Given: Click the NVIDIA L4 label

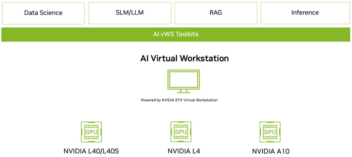Looking at the screenshot, I should (184, 151).
